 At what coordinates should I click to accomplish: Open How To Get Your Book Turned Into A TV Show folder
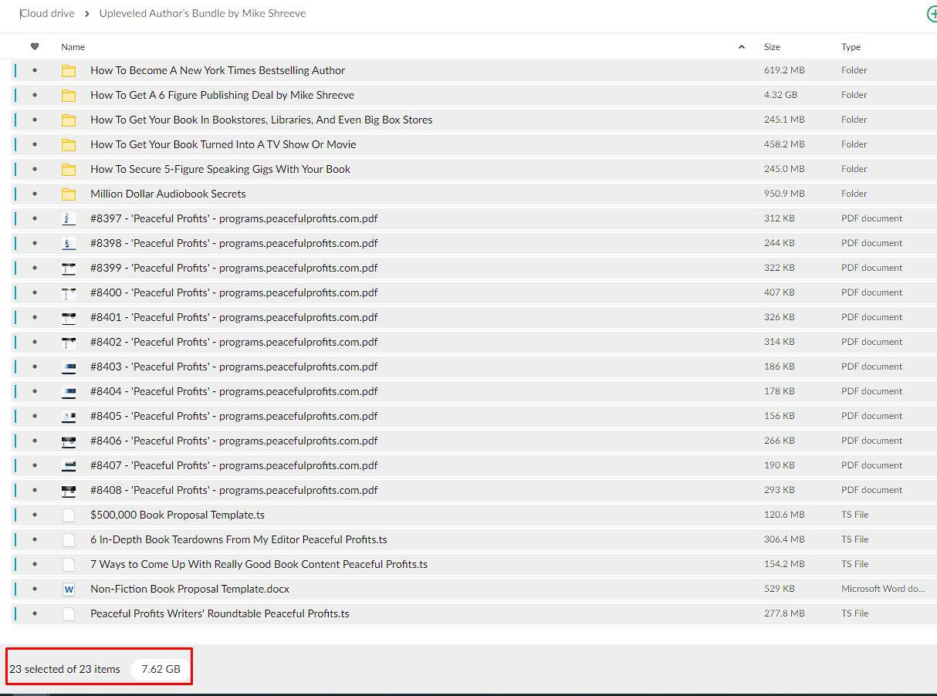[x=223, y=144]
